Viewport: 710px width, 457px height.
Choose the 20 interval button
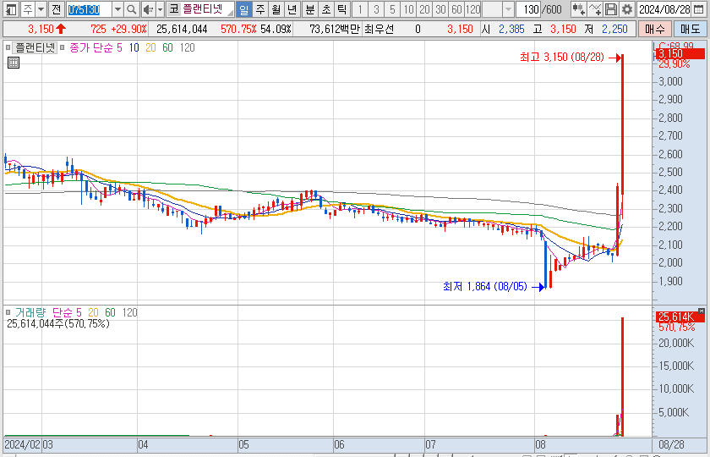coord(424,9)
